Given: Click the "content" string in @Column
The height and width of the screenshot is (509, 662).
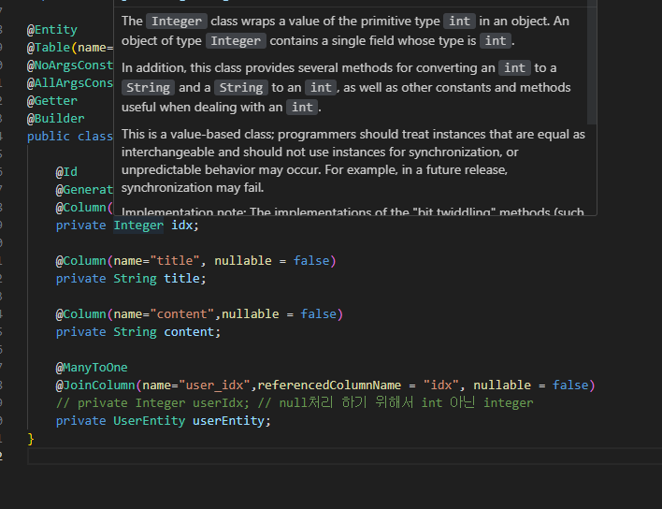Looking at the screenshot, I should coord(182,313).
